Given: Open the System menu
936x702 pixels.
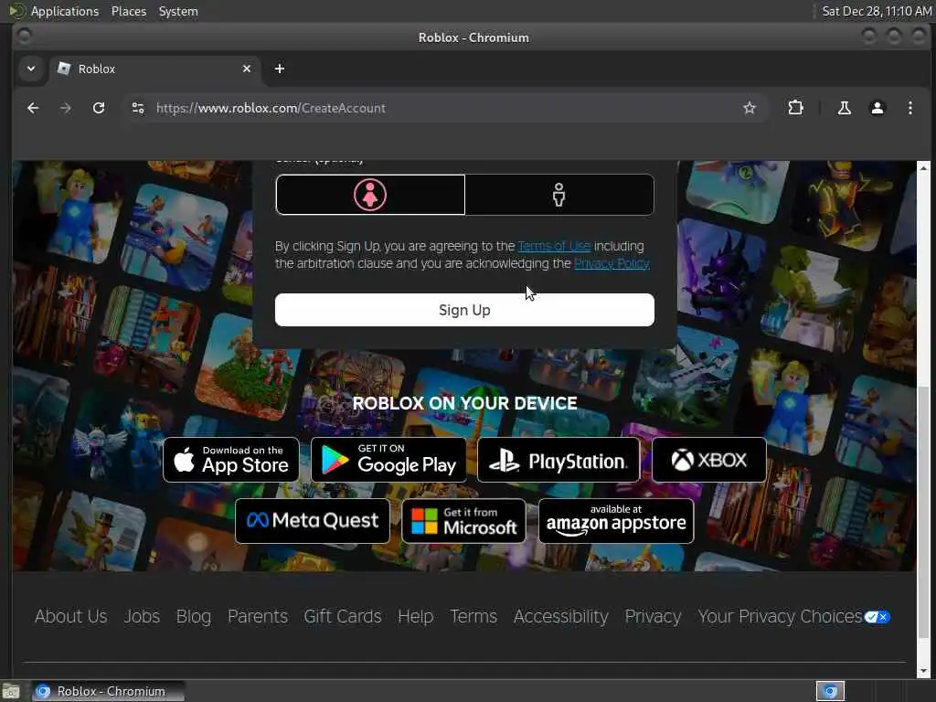Looking at the screenshot, I should click(178, 11).
